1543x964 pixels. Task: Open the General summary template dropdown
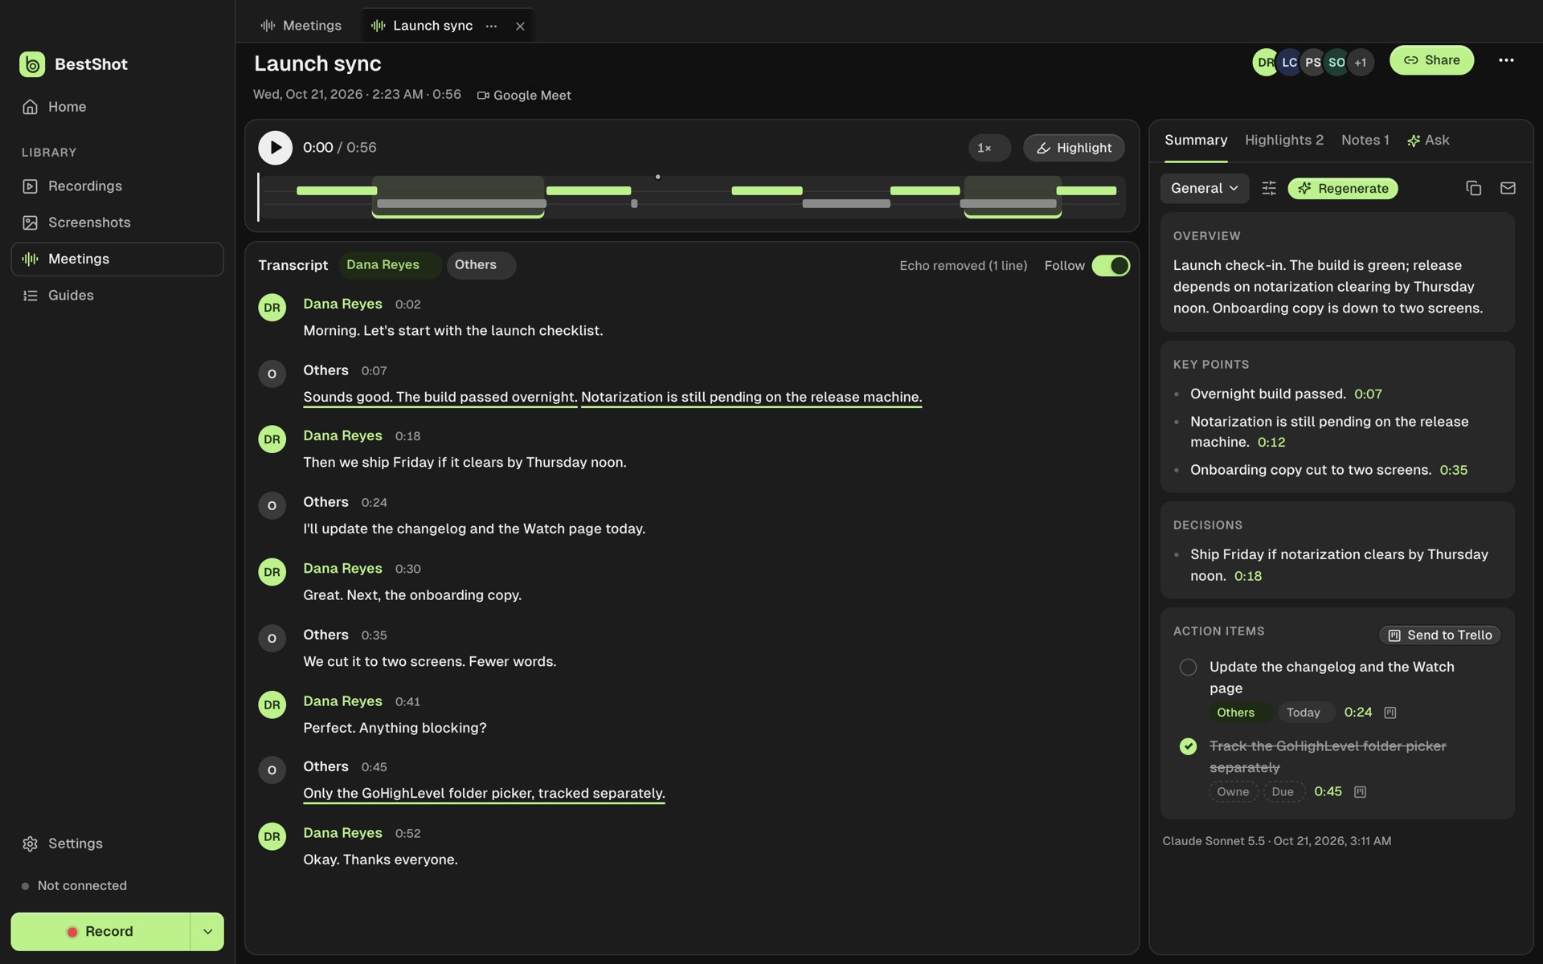pyautogui.click(x=1204, y=189)
